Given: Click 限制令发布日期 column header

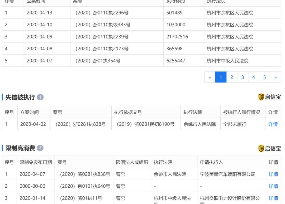Looking at the screenshot, I should (36, 162).
